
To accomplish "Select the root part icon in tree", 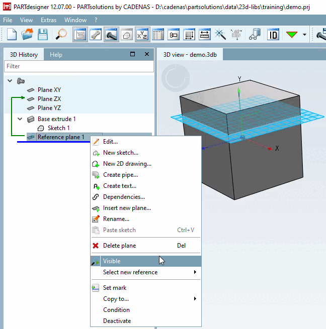I will (21, 81).
